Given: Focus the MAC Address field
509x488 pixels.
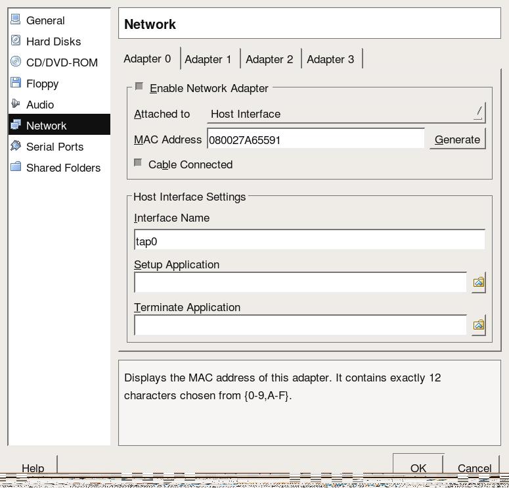Looking at the screenshot, I should tap(315, 139).
